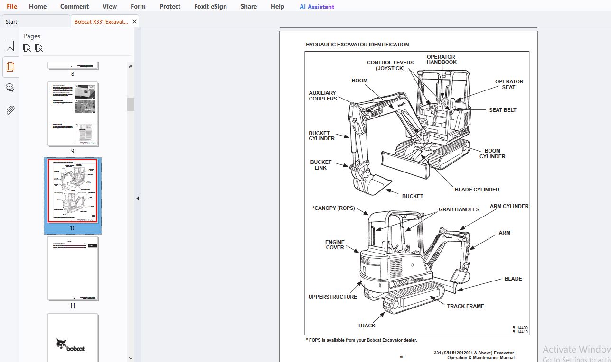Open the Share ribbon tab
The height and width of the screenshot is (362, 611).
coord(249,6)
